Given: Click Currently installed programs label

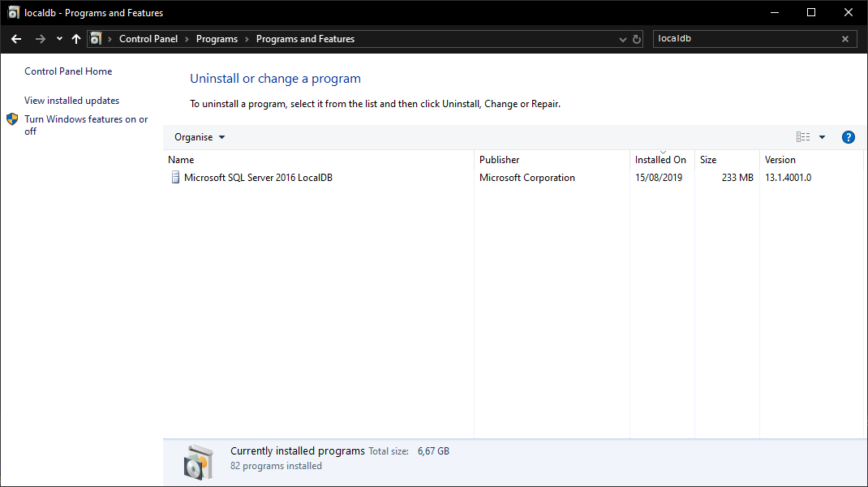Looking at the screenshot, I should point(298,451).
